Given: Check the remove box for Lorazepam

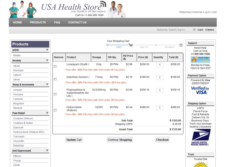Looking at the screenshot, I should 55,66.
